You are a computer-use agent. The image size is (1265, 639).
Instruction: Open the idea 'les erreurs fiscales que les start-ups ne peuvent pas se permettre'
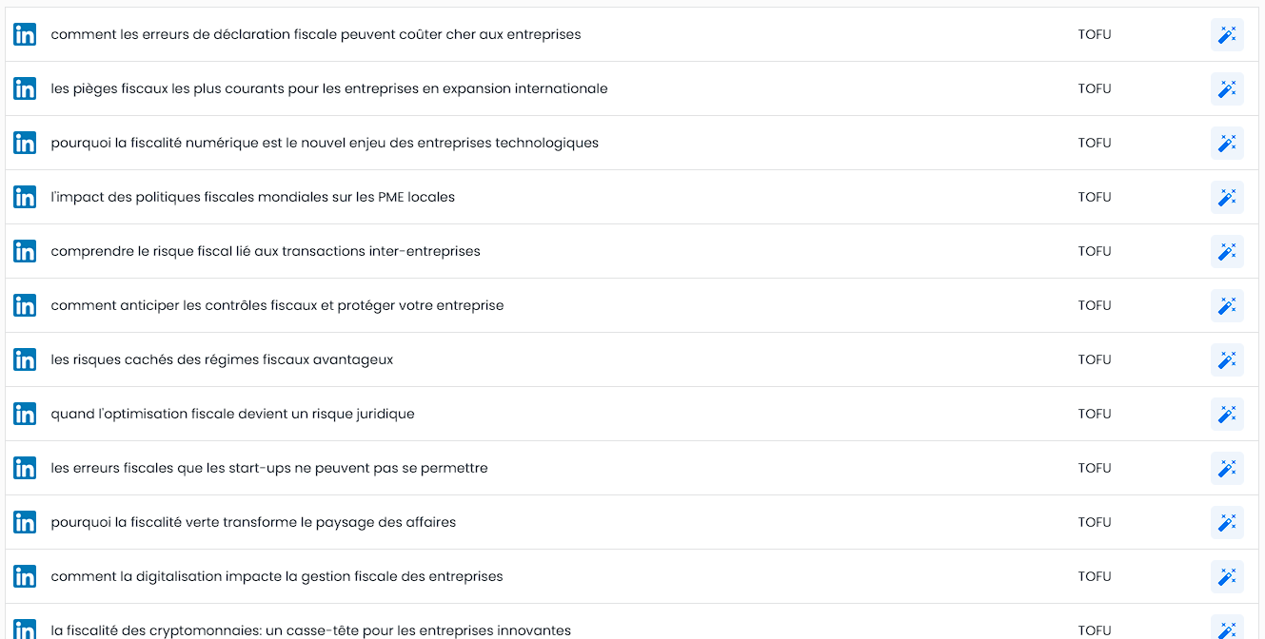pos(269,468)
